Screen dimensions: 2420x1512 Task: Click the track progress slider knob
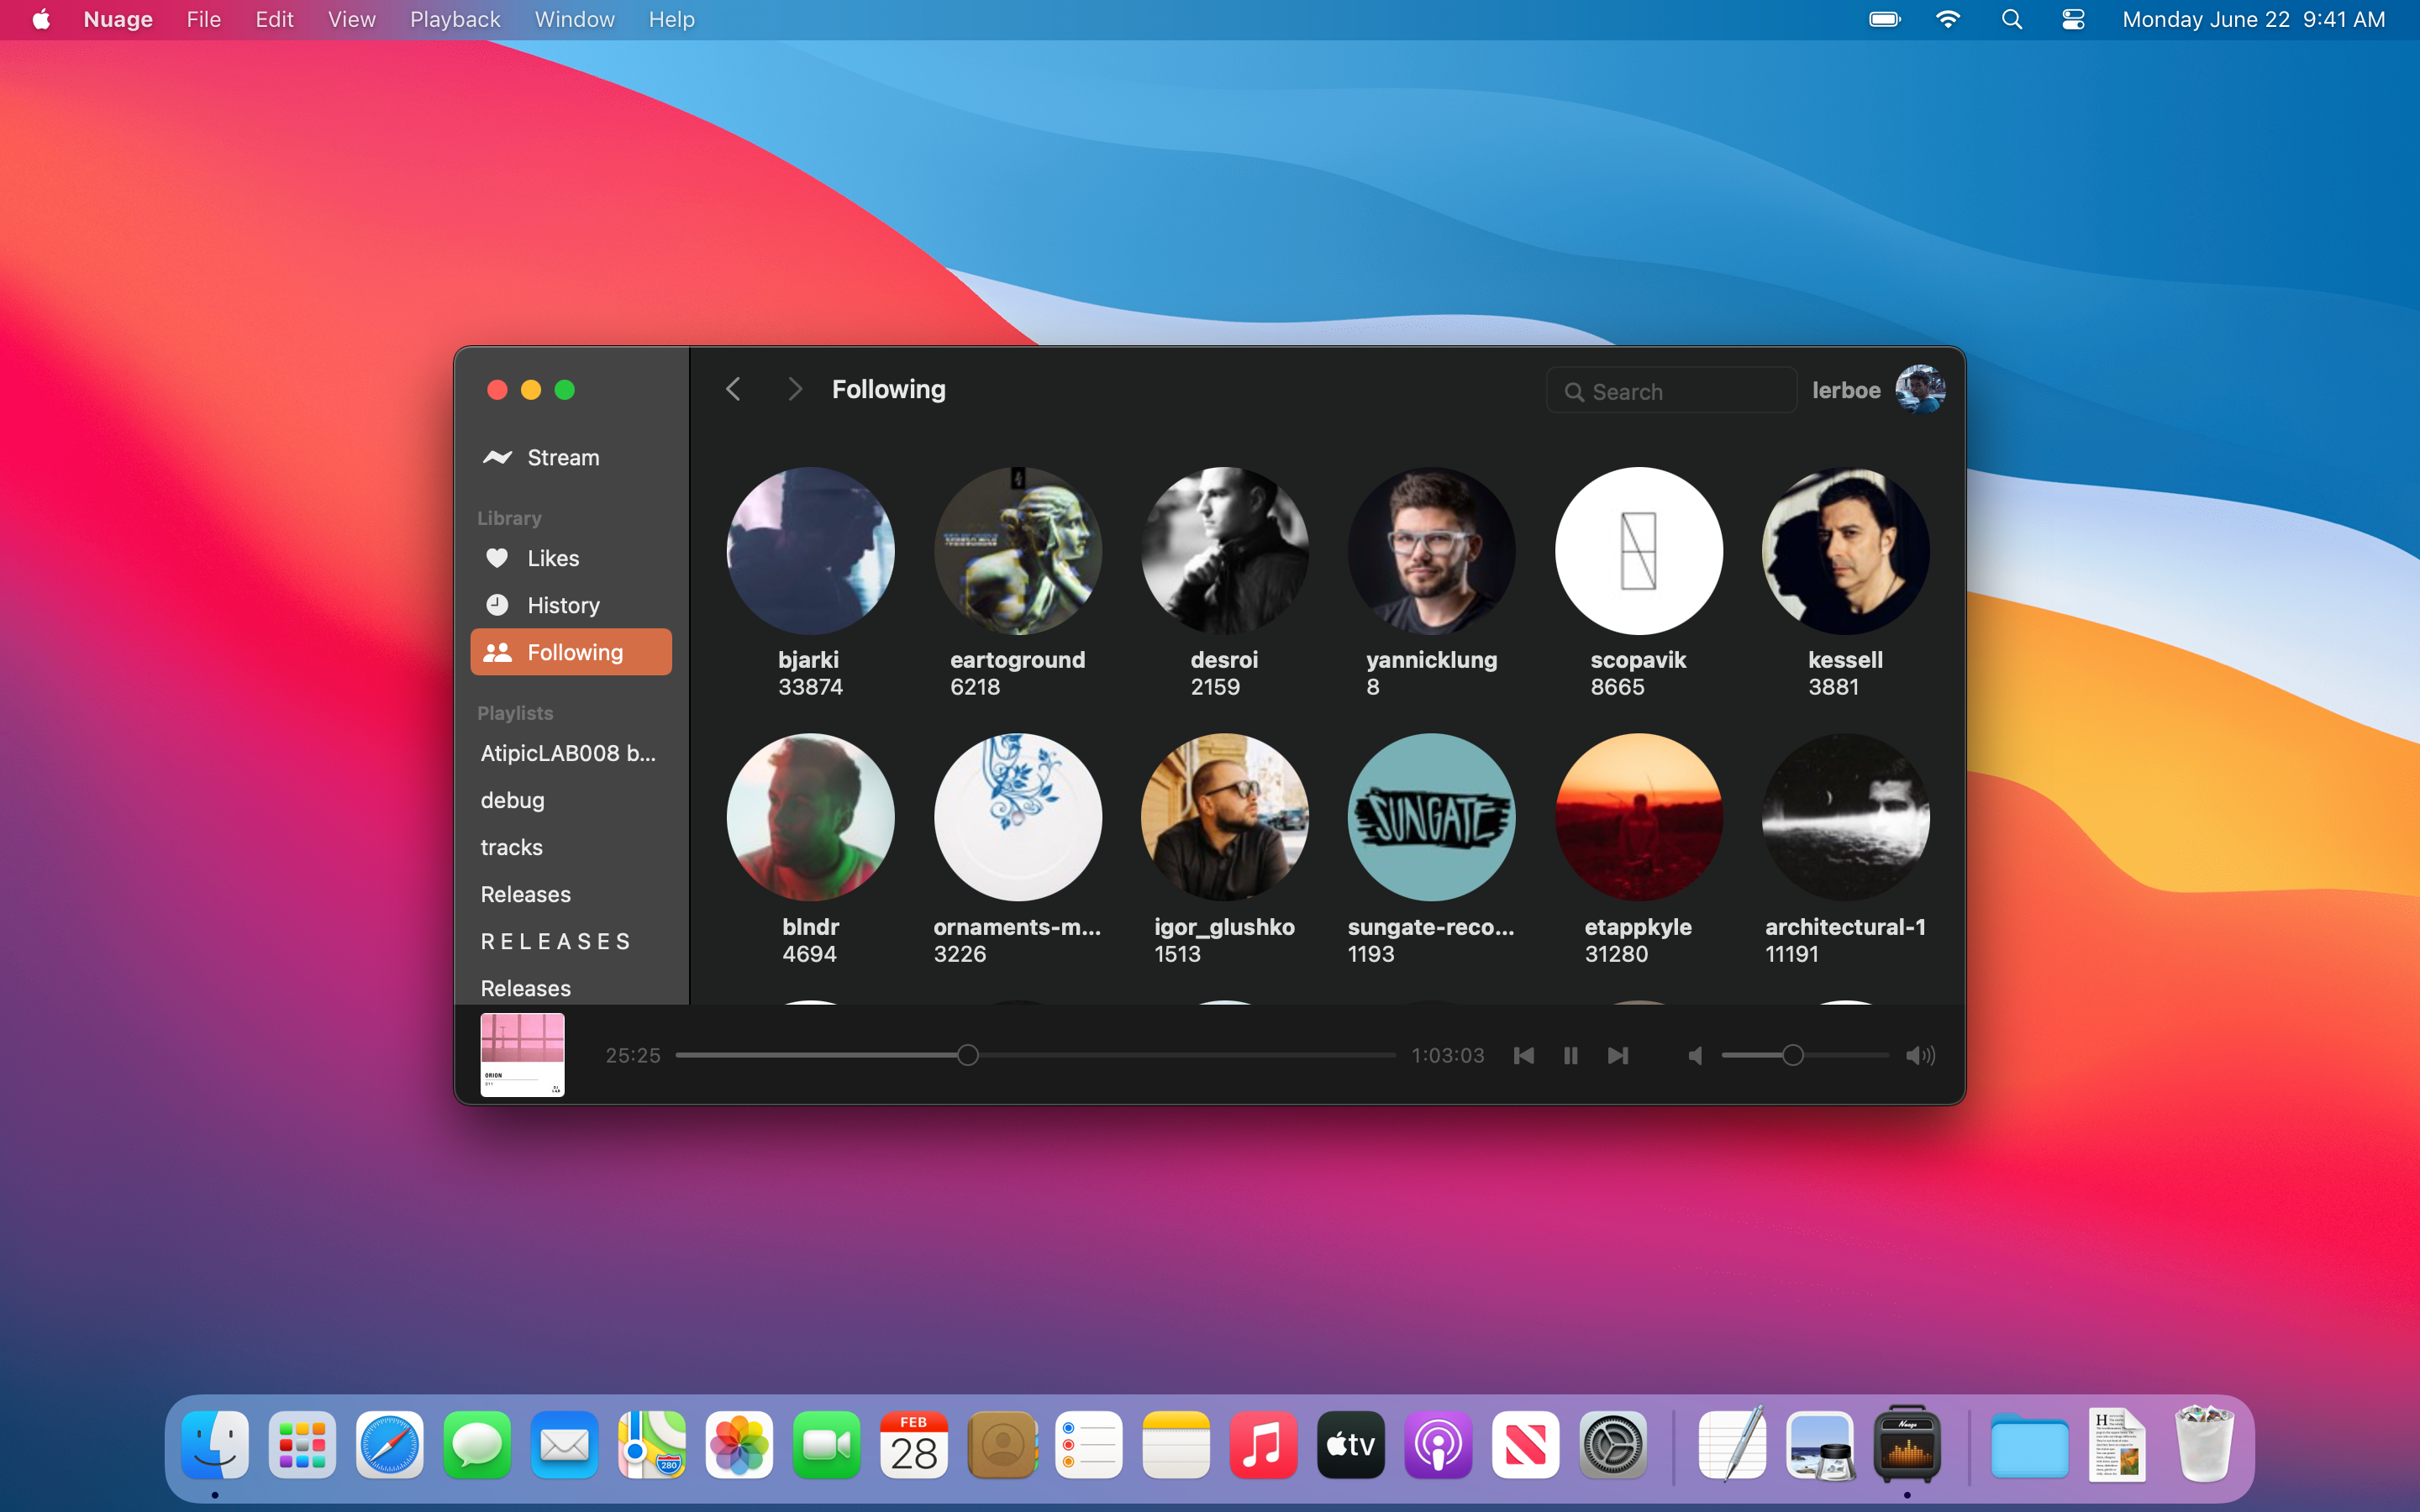(967, 1055)
